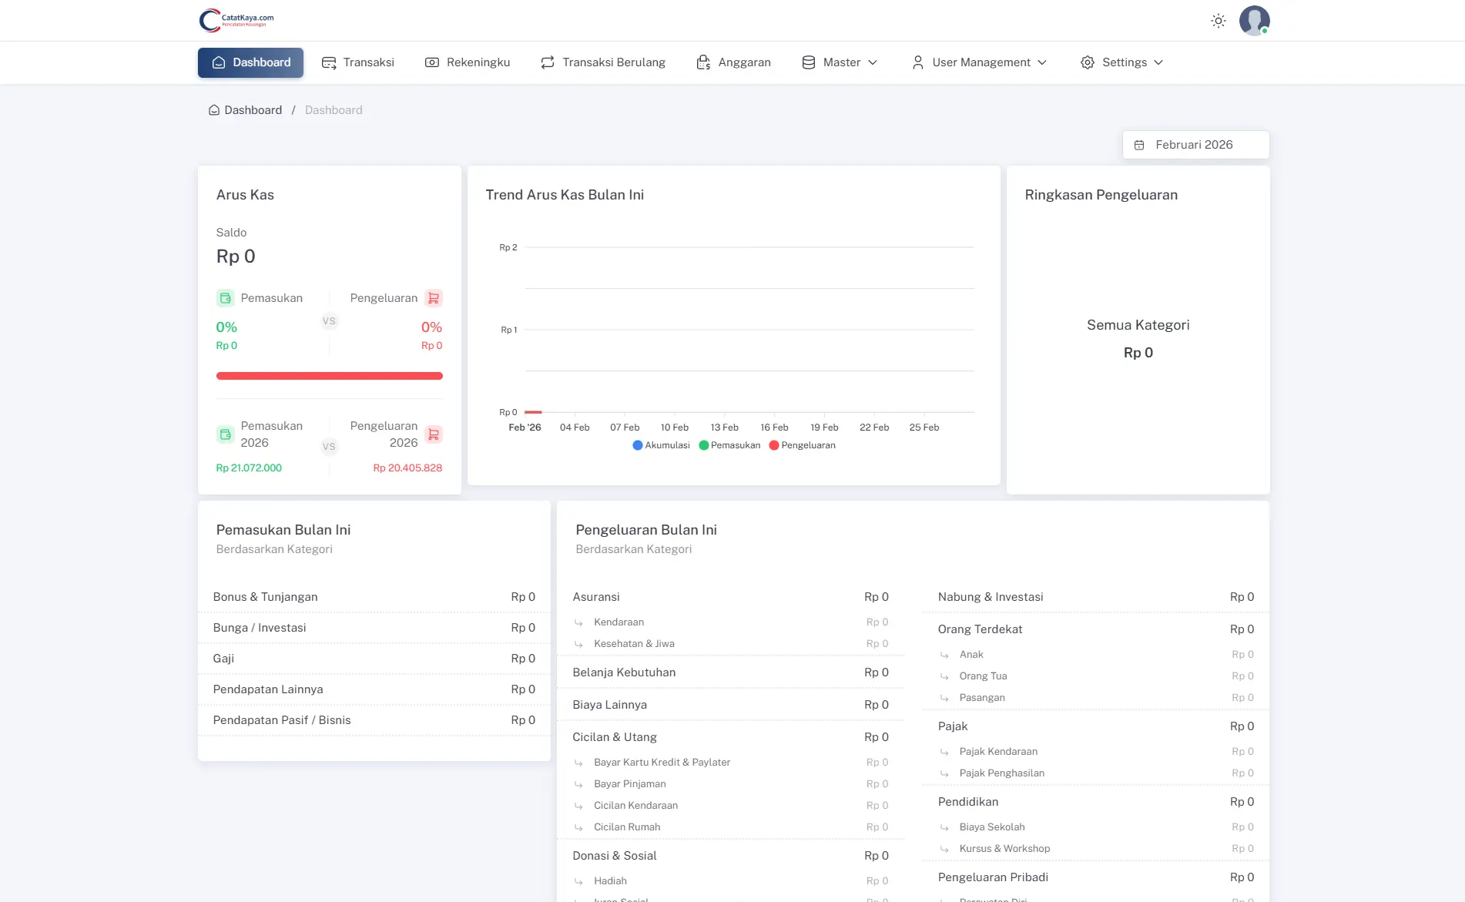Click the home icon in breadcrumb

click(214, 110)
